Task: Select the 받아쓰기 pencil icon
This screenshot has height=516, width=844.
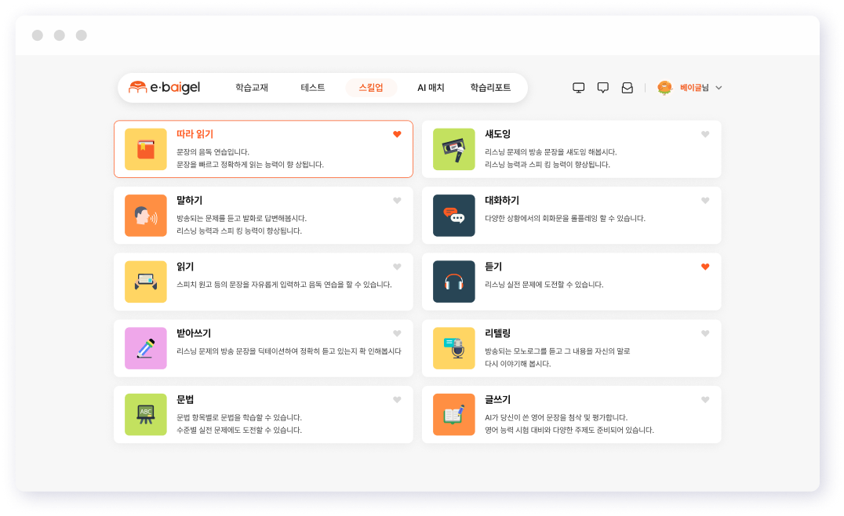Action: pyautogui.click(x=145, y=348)
